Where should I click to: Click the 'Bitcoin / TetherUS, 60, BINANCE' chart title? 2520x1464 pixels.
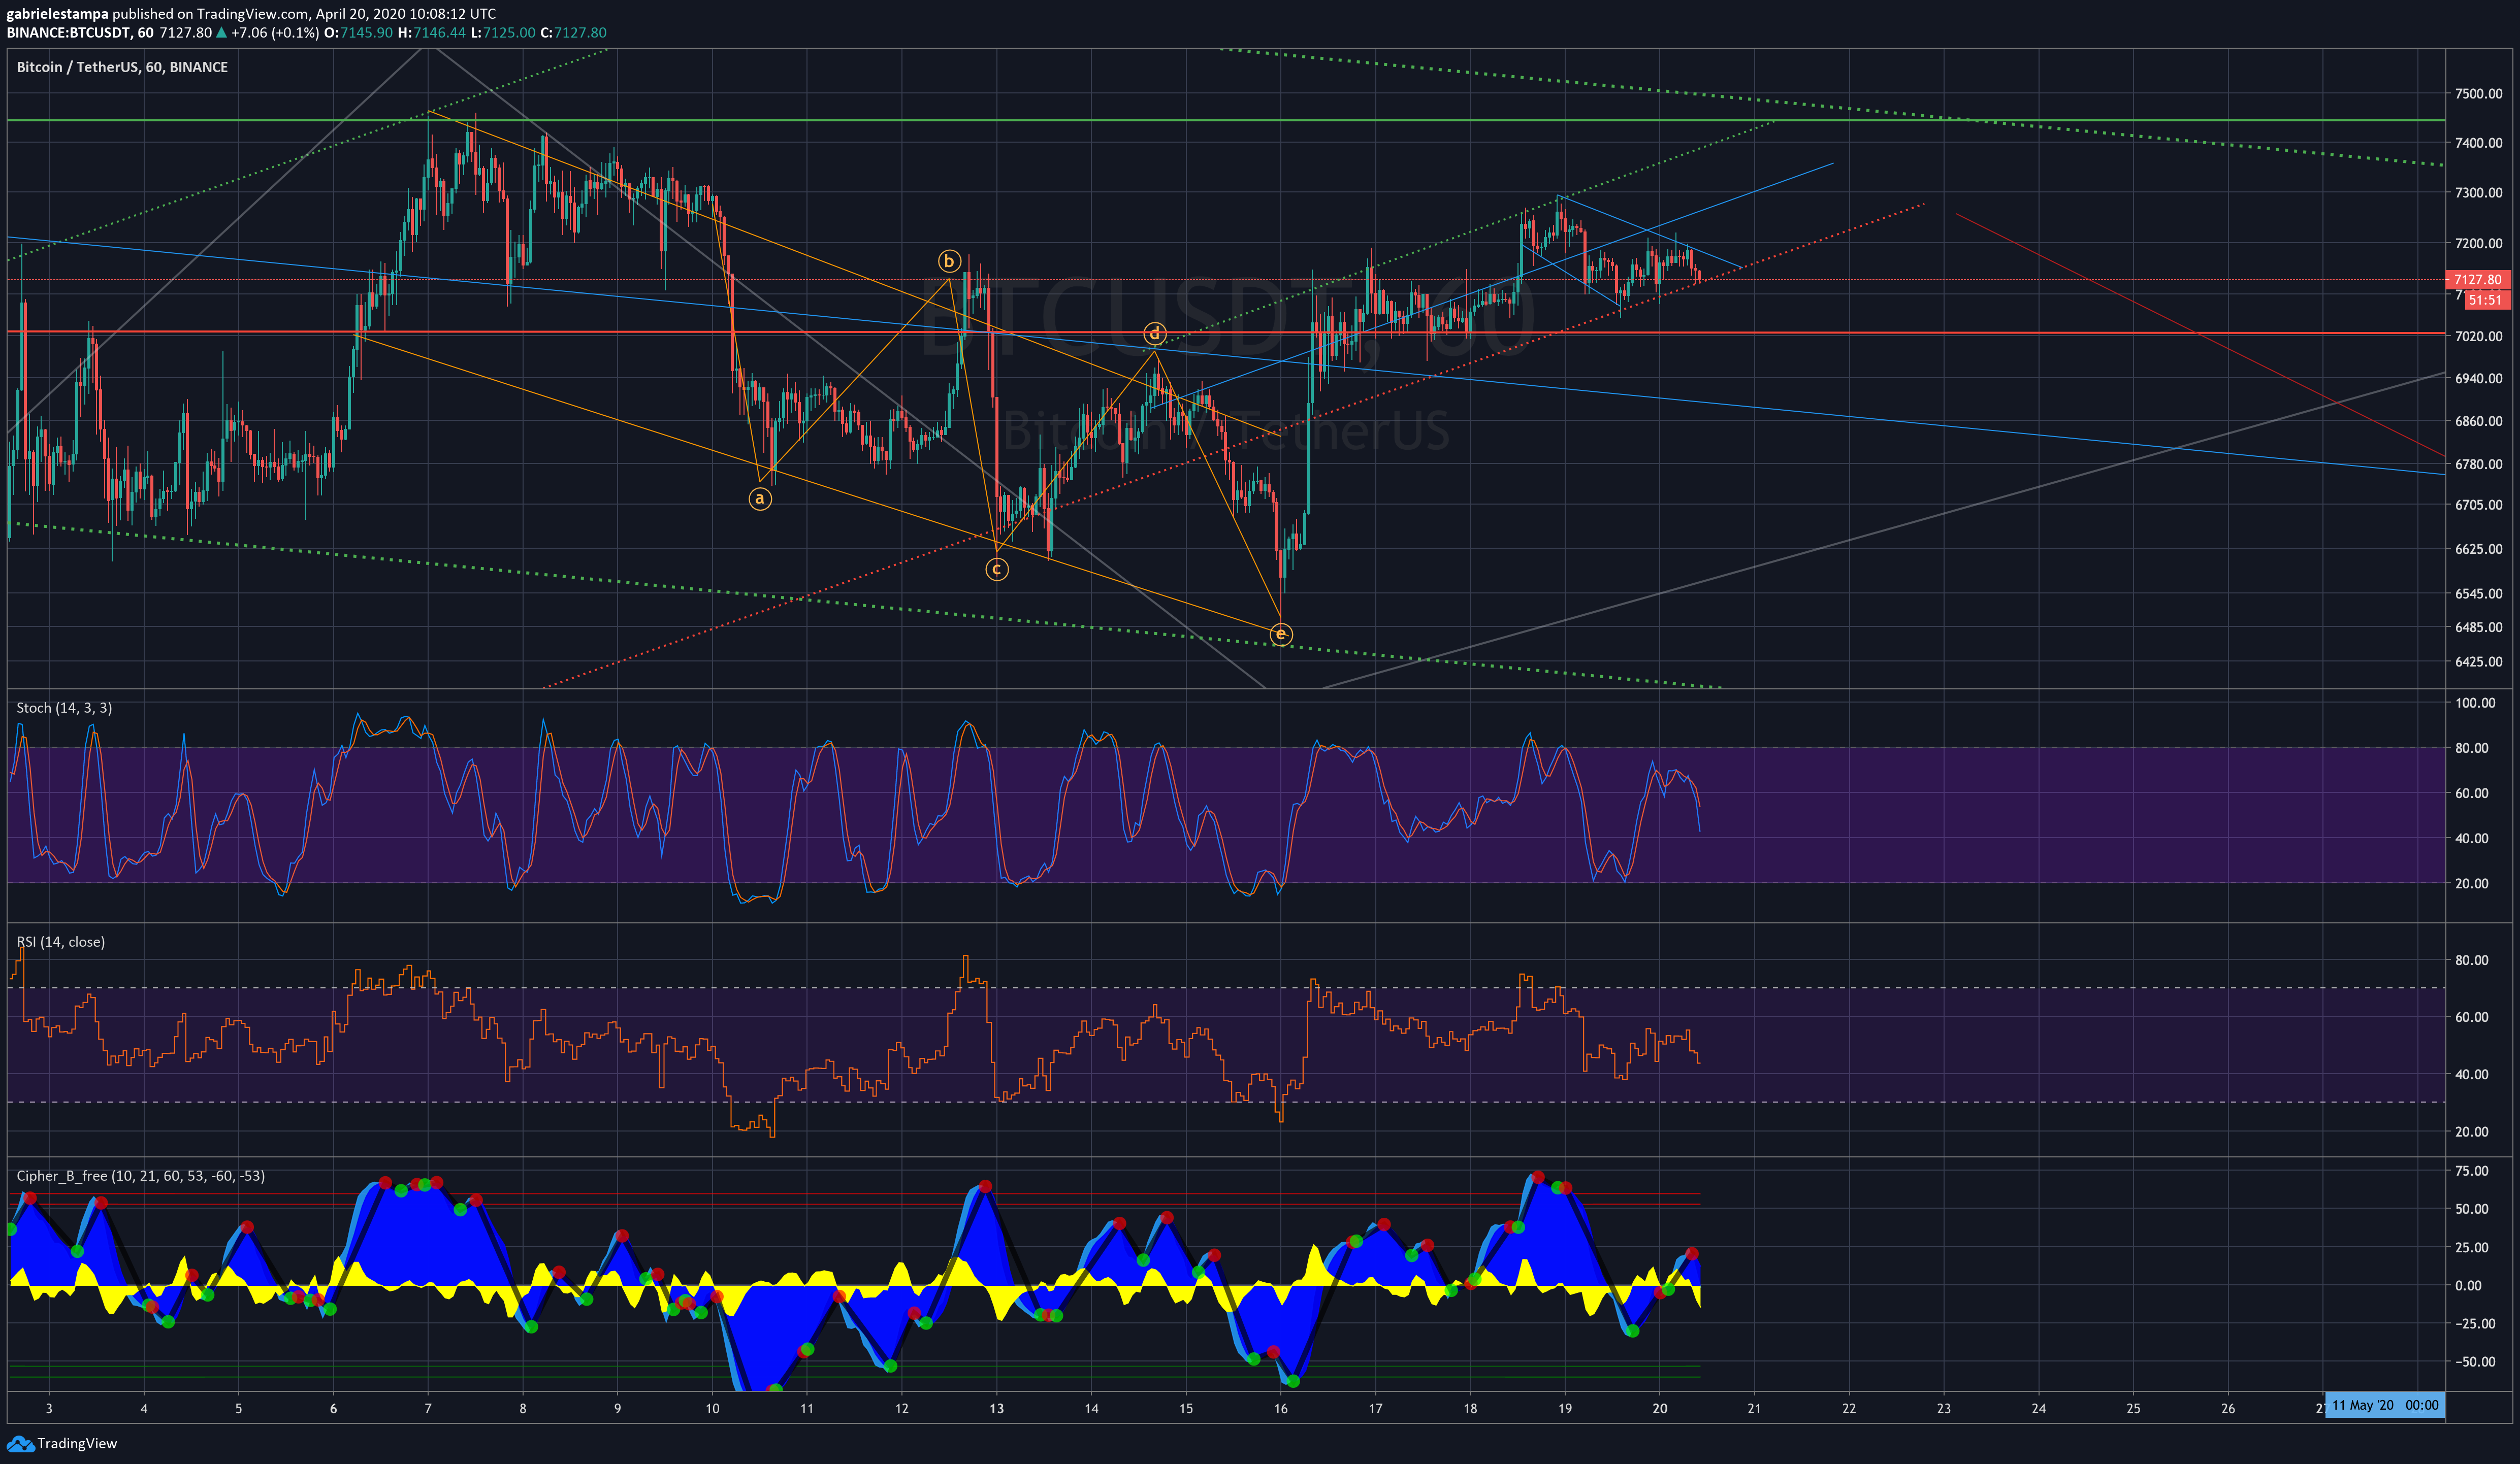point(122,67)
